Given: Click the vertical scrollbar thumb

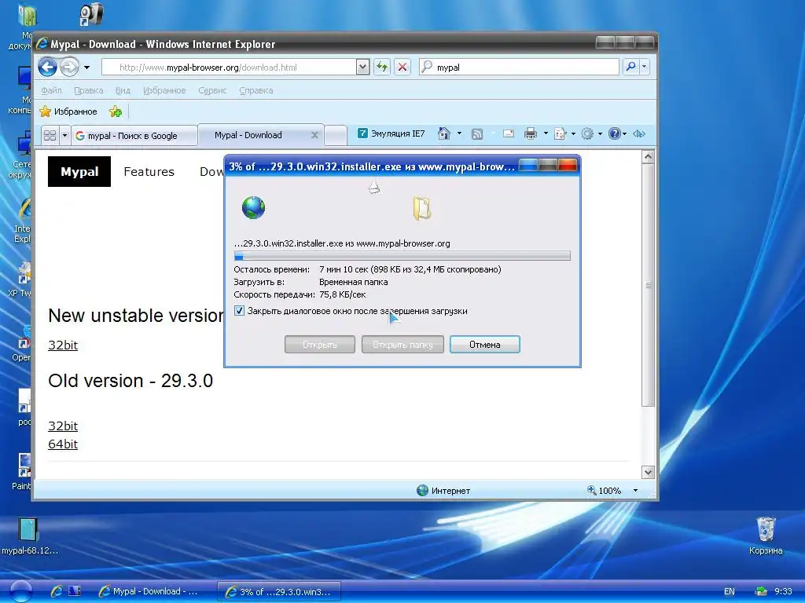Looking at the screenshot, I should (648, 285).
